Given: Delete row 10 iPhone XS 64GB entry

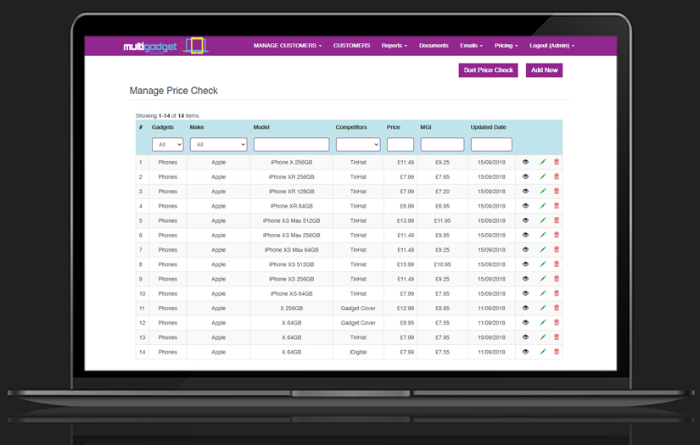Looking at the screenshot, I should 557,293.
